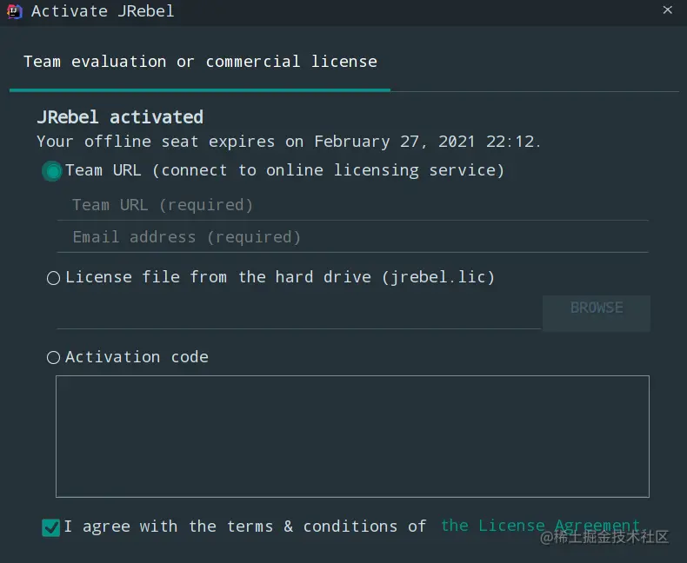Select the Team URL radio button
Image resolution: width=687 pixels, height=563 pixels.
[53, 171]
